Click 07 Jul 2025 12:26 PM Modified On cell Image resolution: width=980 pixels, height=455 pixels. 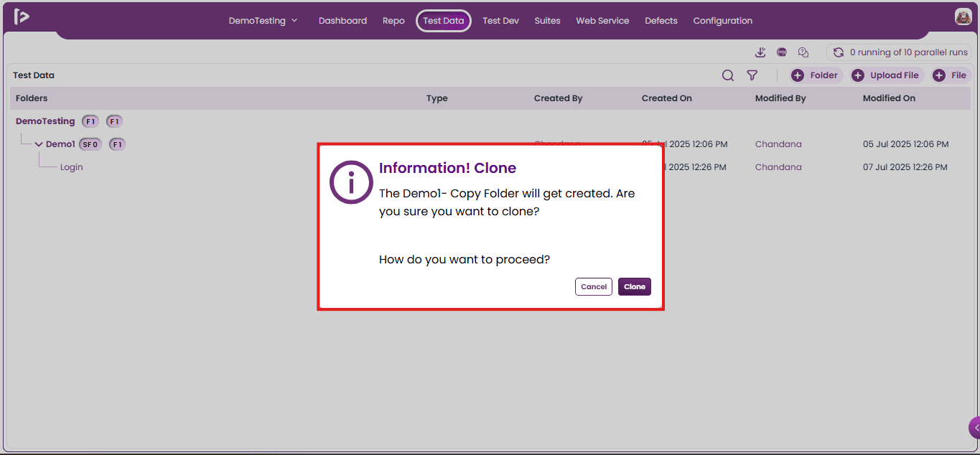click(905, 167)
